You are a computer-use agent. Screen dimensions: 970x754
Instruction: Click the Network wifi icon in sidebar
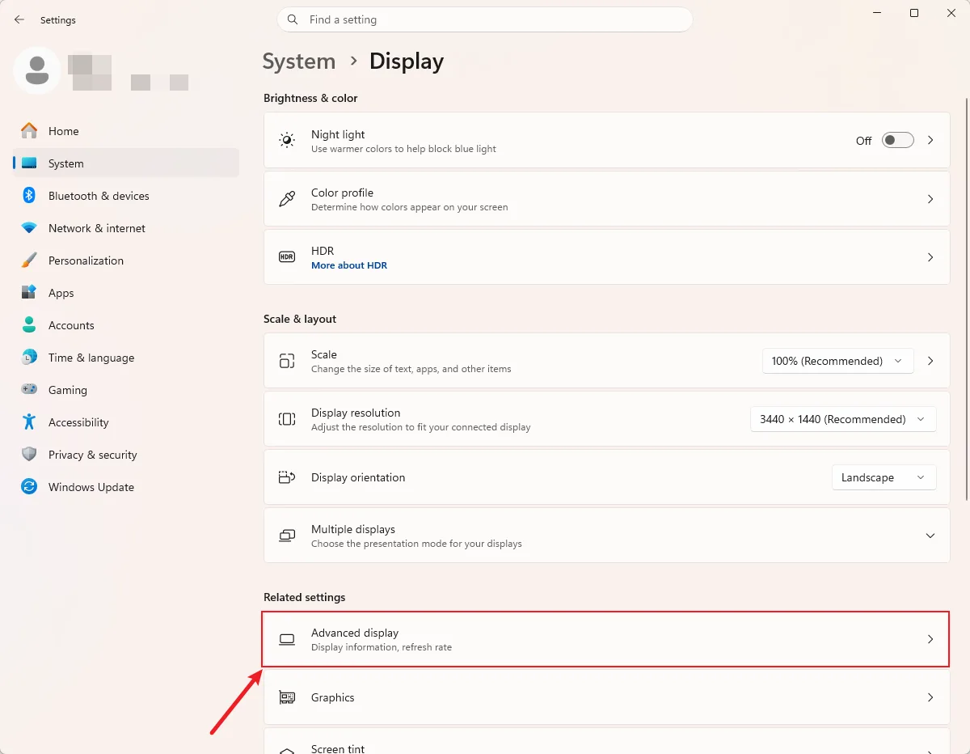(29, 228)
